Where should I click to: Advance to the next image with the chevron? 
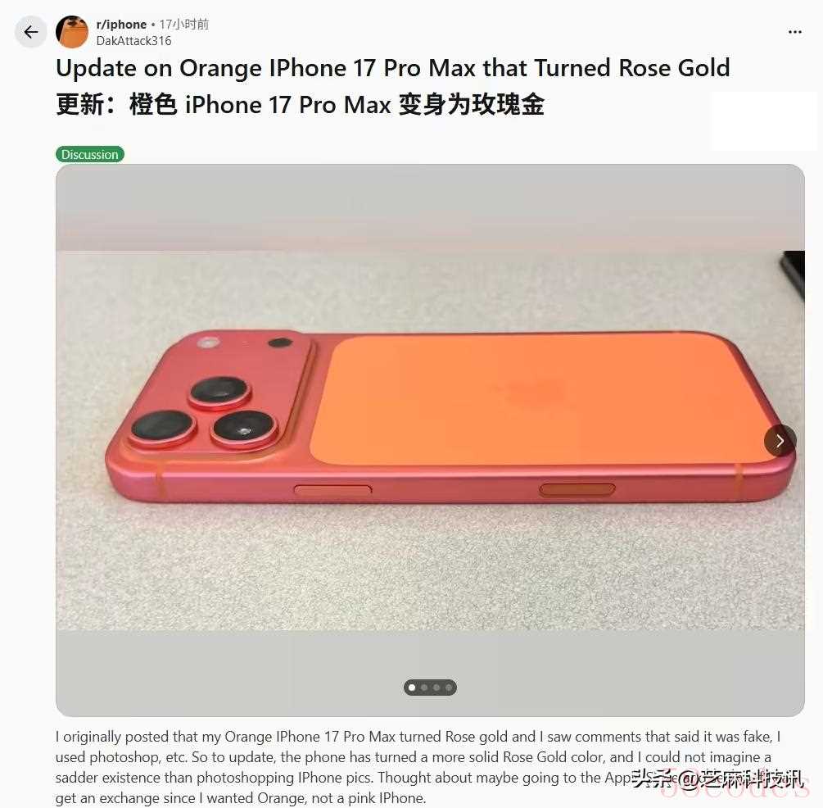780,440
